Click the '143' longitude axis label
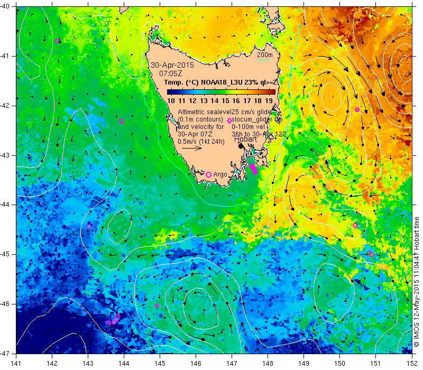423x370 pixels. [88, 363]
